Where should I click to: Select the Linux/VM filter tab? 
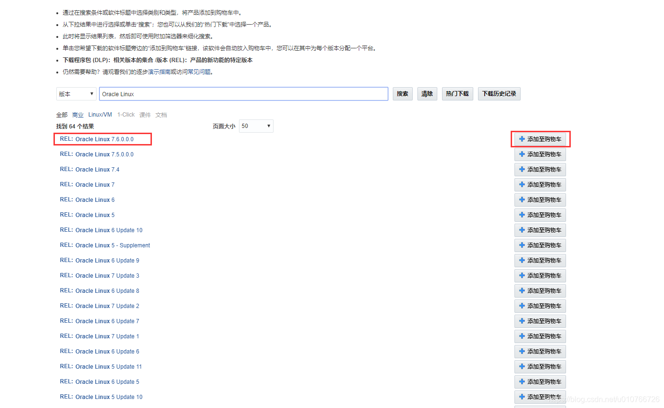click(100, 115)
